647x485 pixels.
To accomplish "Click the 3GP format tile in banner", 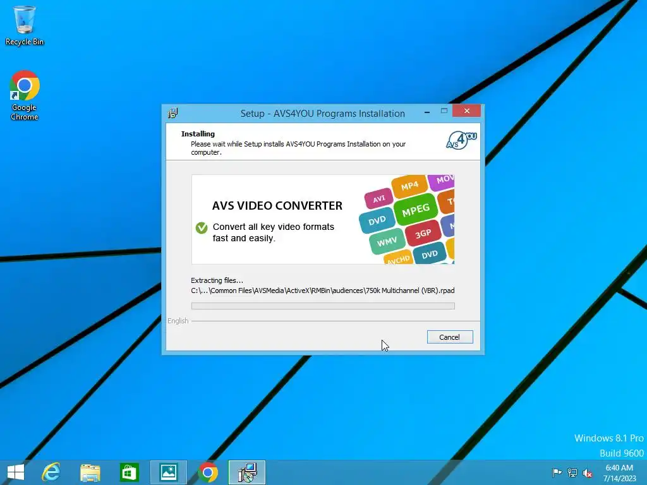I will point(423,235).
